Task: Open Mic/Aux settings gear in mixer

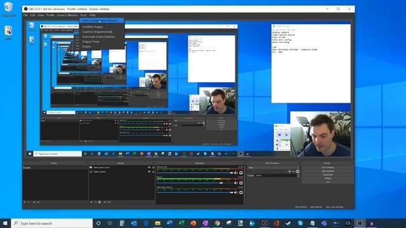Action: (x=241, y=183)
